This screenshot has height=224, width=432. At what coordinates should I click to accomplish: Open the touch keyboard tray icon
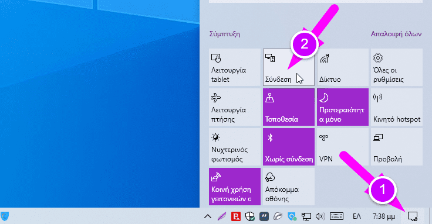point(336,216)
